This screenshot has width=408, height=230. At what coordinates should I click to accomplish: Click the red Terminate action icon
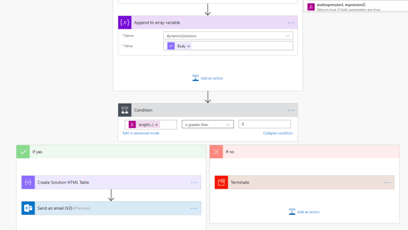[x=222, y=183]
